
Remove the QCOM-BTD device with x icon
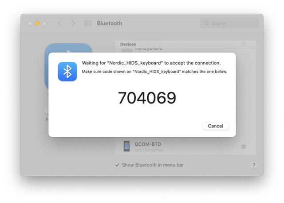tap(244, 147)
